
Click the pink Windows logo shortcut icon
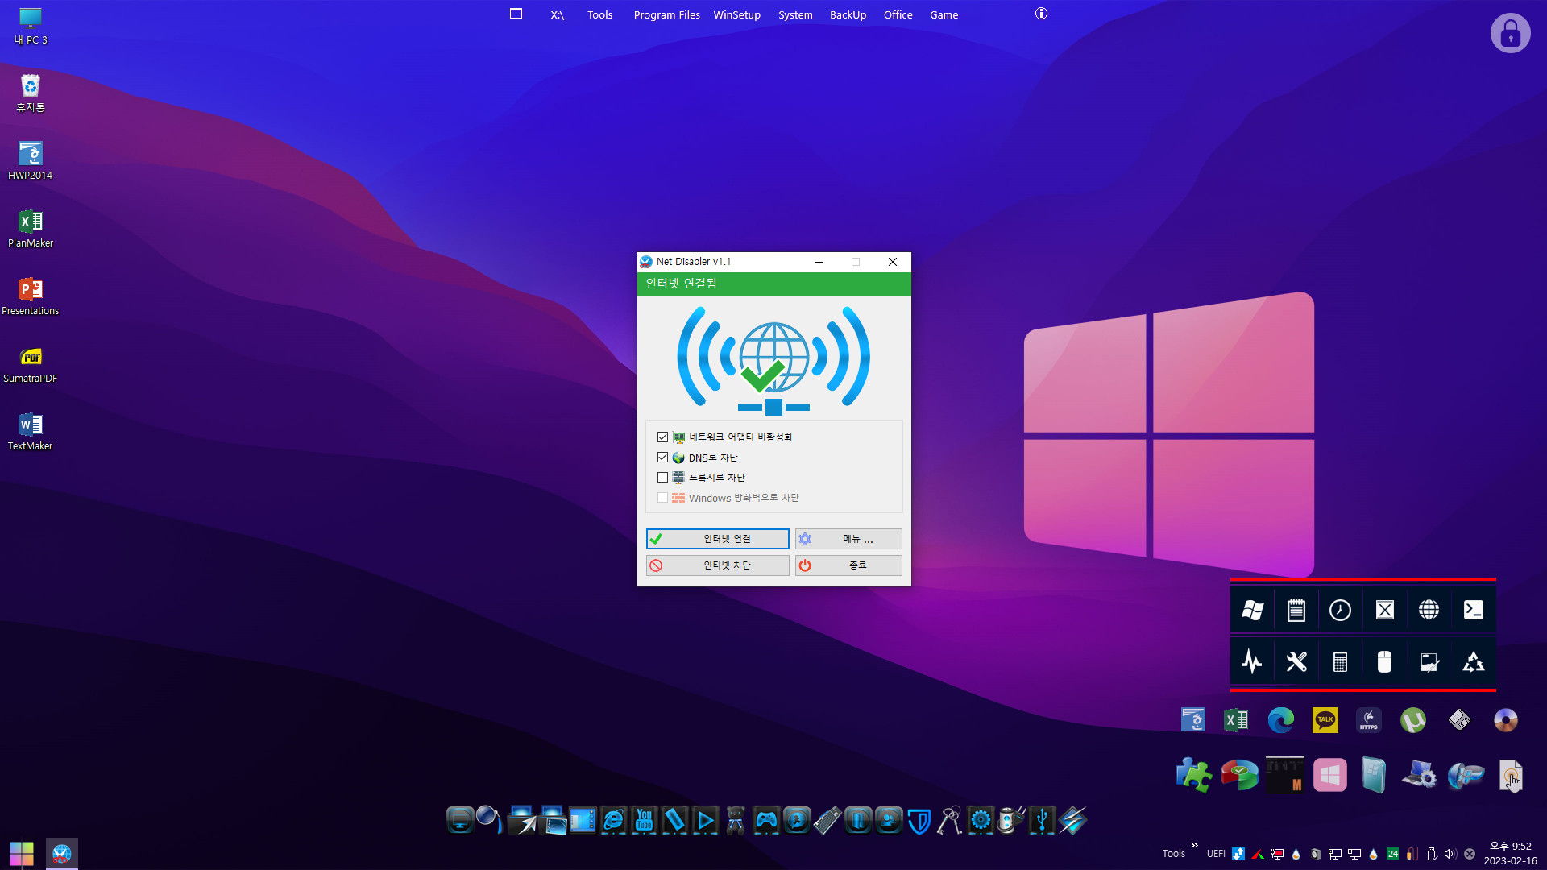[x=1329, y=775]
